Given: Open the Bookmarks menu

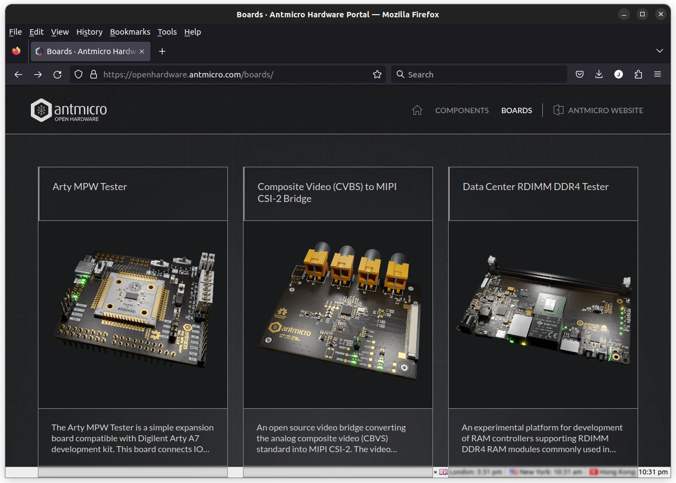Looking at the screenshot, I should 130,32.
